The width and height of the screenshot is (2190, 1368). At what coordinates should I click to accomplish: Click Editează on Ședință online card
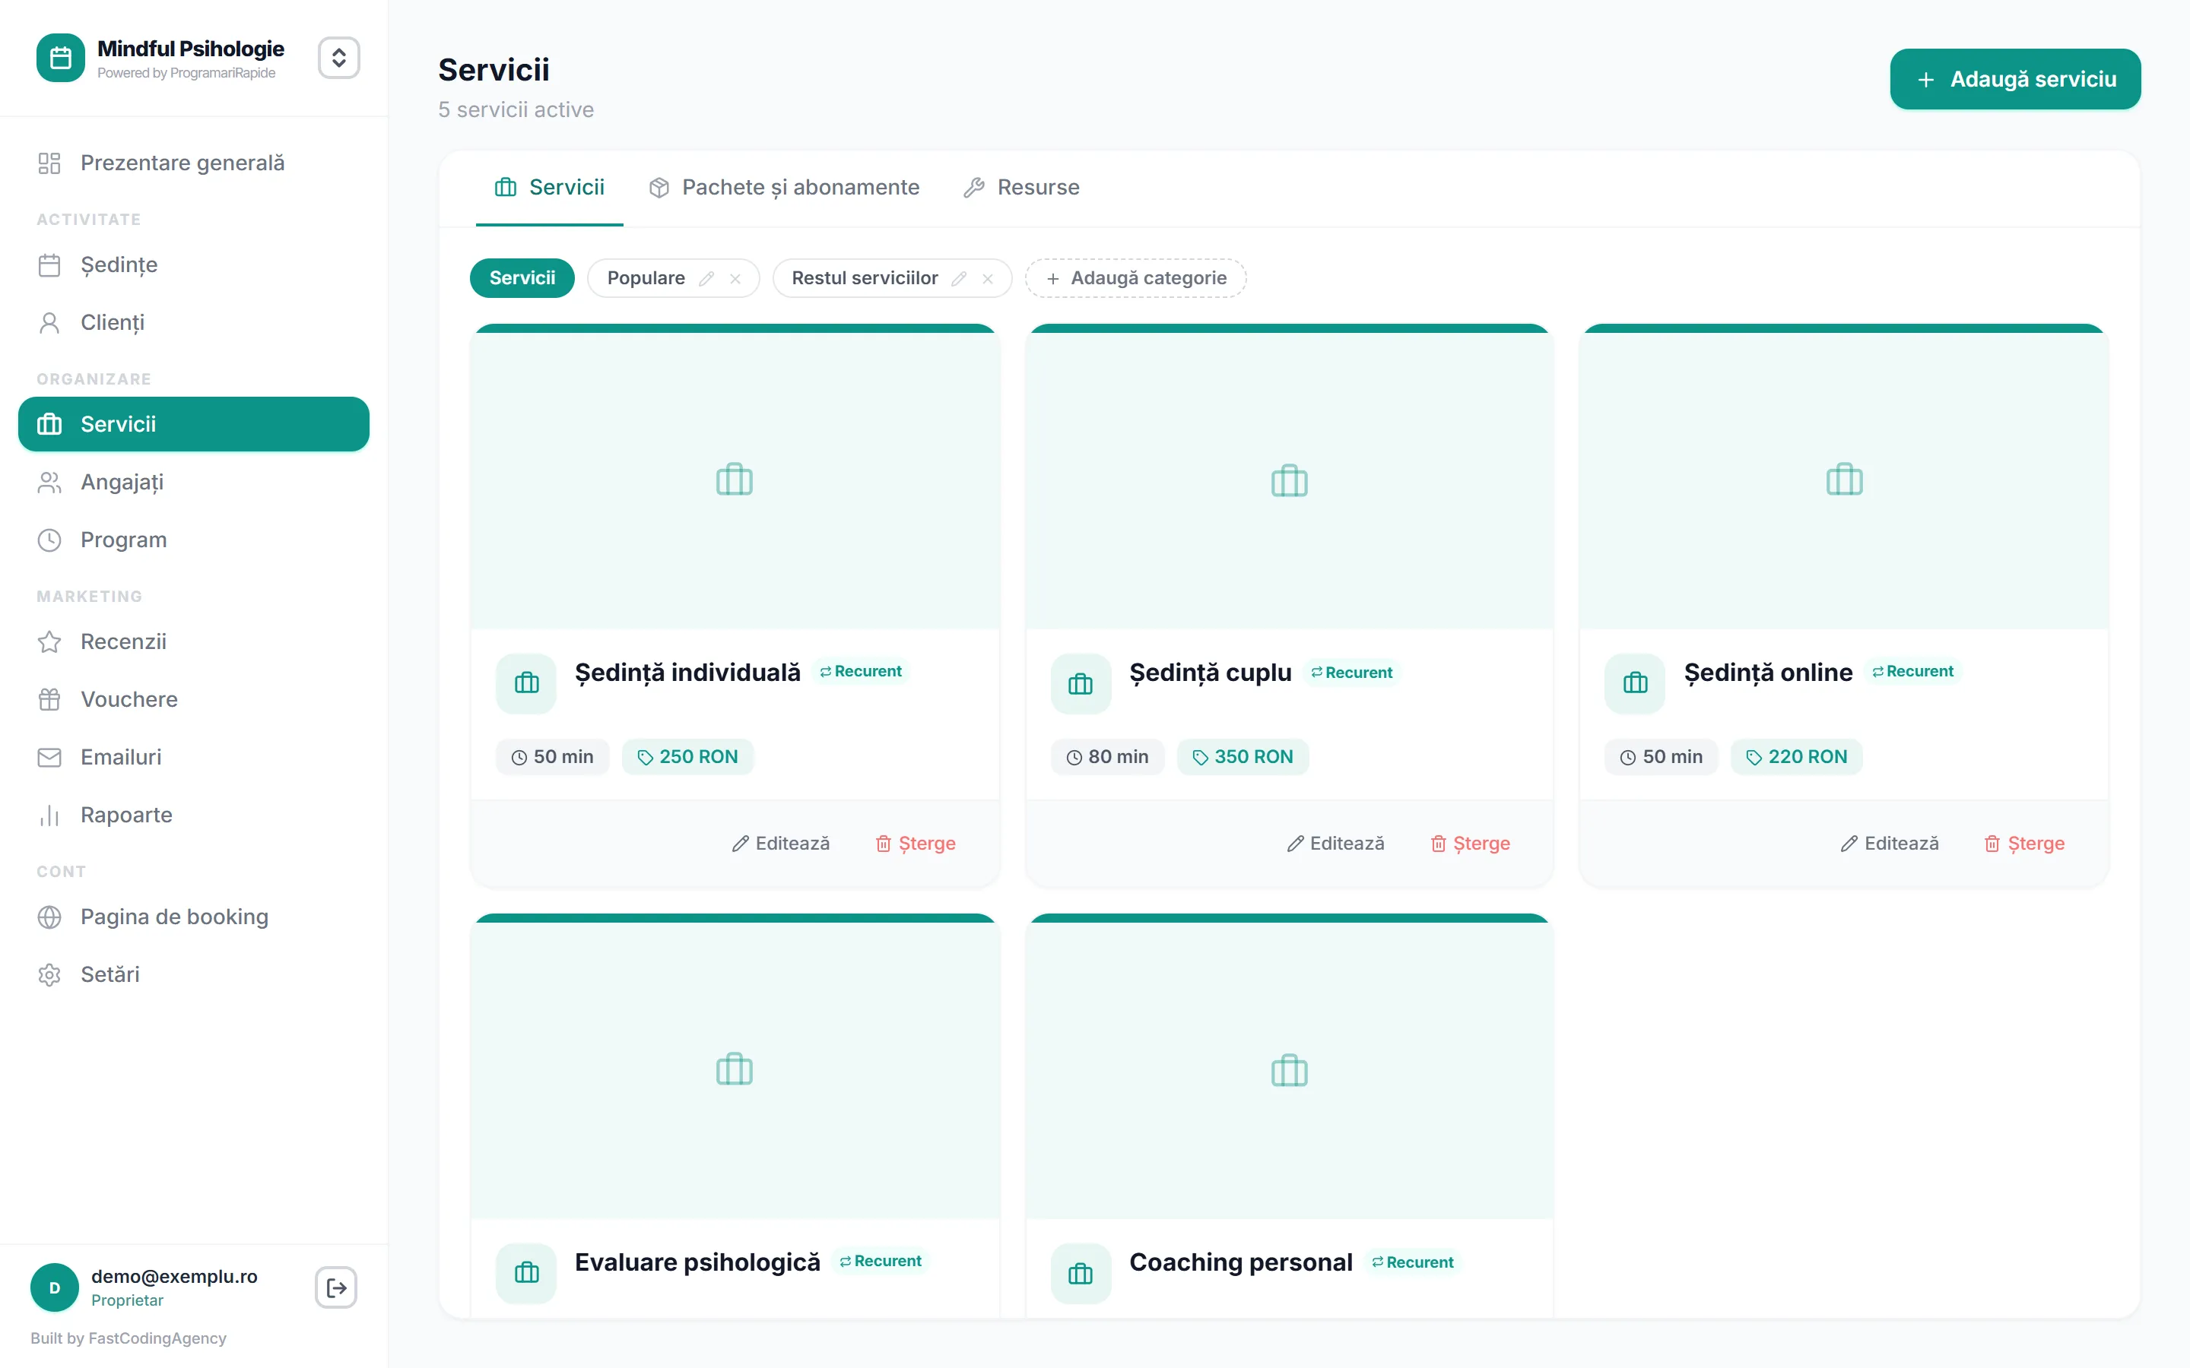[1890, 844]
